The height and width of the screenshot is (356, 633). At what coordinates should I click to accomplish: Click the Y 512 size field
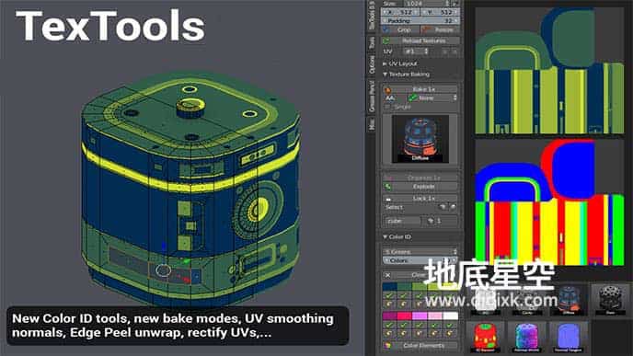pos(440,12)
